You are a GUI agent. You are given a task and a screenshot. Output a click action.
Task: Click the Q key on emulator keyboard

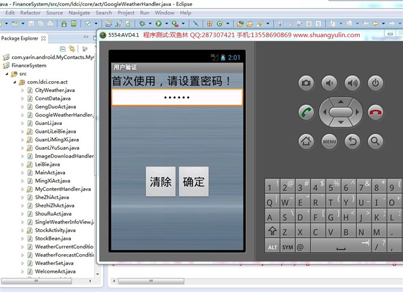(272, 201)
